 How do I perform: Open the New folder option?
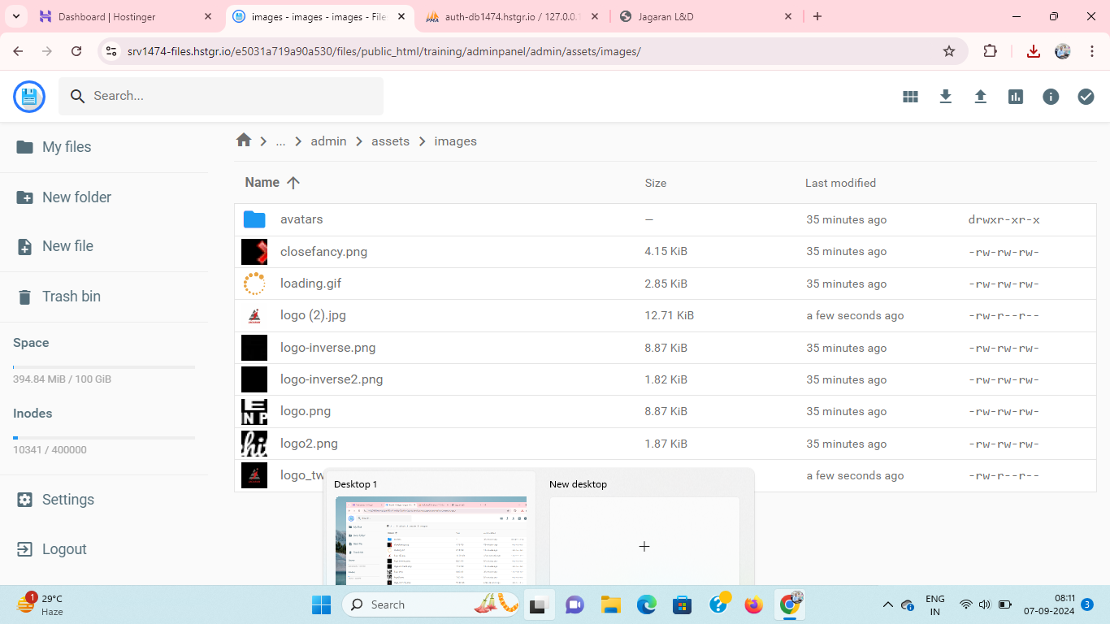click(x=76, y=197)
